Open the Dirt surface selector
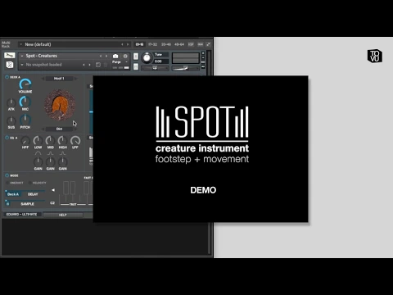393x295 pixels. [x=59, y=129]
